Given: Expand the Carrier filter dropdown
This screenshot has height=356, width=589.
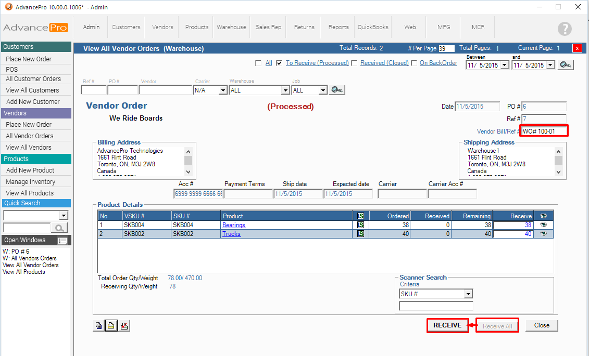Looking at the screenshot, I should pos(223,90).
